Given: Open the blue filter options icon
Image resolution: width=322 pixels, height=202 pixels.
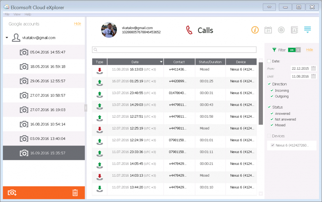Looking at the screenshot, I should (307, 29).
